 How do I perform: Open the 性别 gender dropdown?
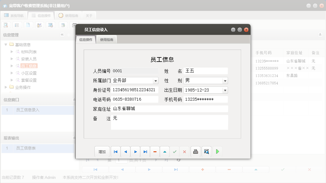coord(225,80)
